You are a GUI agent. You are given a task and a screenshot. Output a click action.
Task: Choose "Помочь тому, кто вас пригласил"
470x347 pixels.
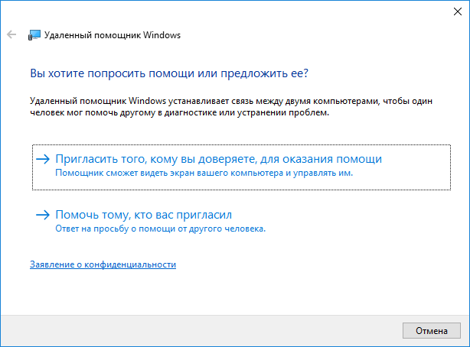click(143, 215)
